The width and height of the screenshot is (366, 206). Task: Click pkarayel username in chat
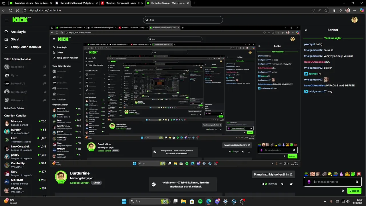[309, 44]
